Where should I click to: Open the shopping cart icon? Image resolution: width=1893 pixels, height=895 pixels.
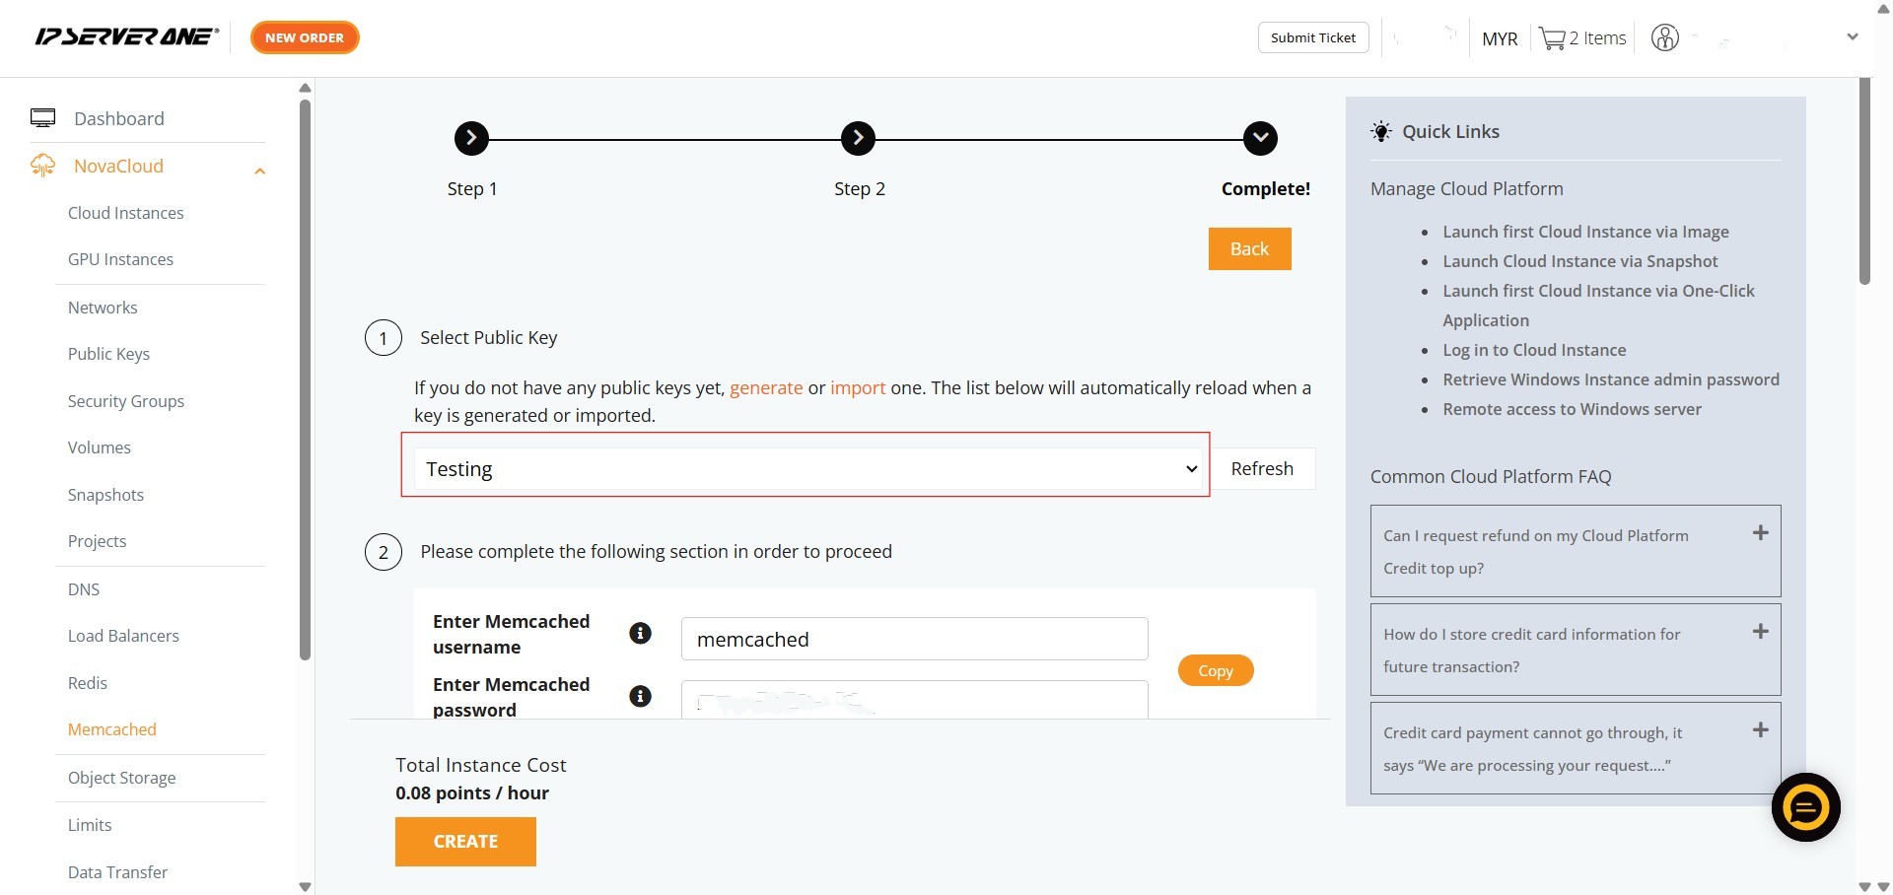click(1552, 38)
